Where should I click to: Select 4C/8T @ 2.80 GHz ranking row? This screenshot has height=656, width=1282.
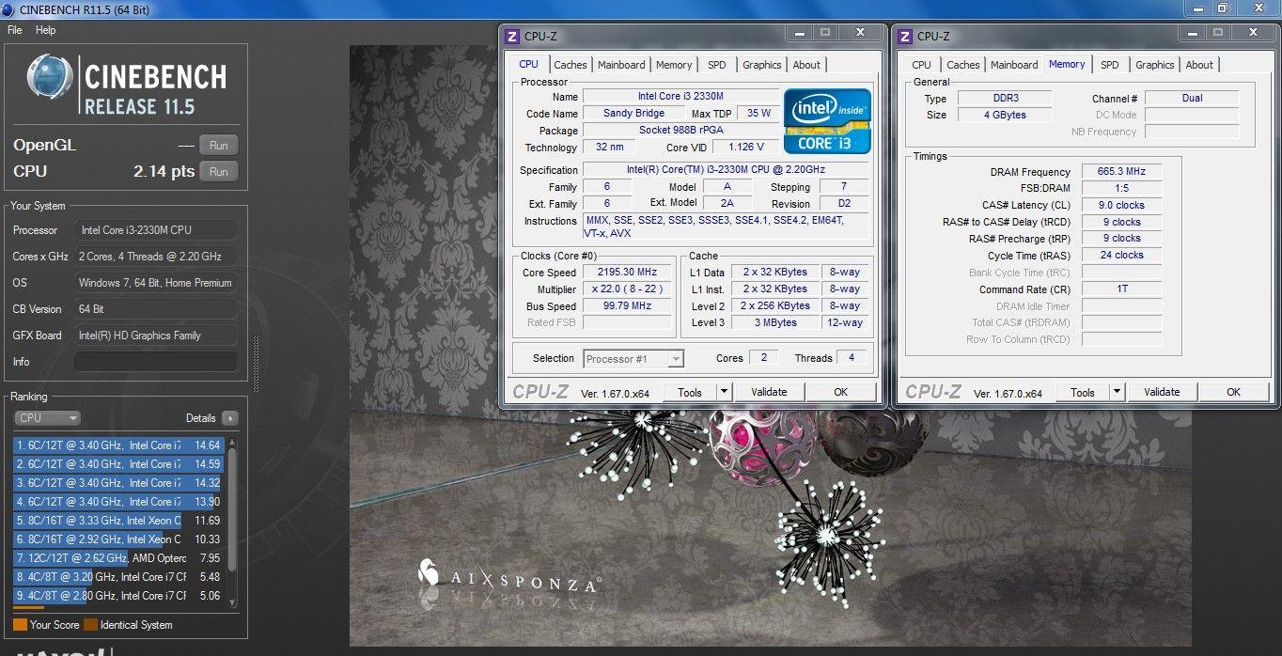tap(117, 596)
